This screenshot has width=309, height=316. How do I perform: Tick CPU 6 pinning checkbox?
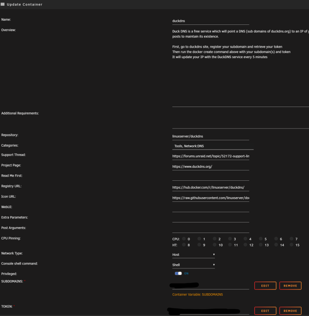tap(276, 238)
